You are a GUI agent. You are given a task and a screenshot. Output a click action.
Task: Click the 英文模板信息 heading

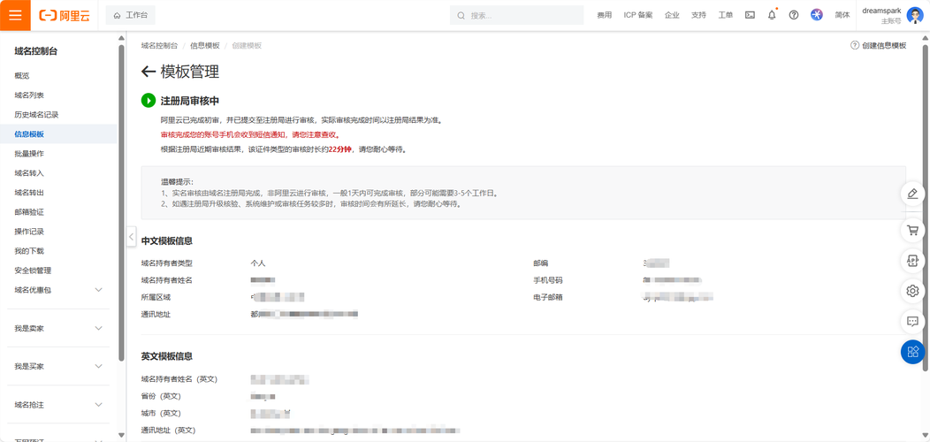point(167,356)
